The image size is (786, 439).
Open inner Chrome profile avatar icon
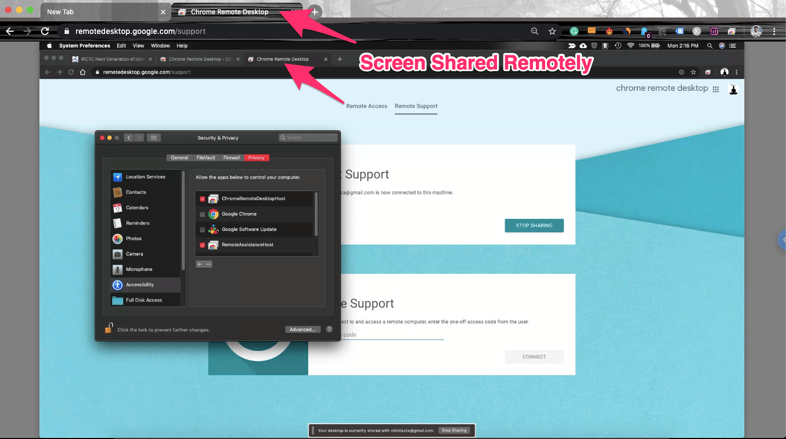click(x=725, y=72)
